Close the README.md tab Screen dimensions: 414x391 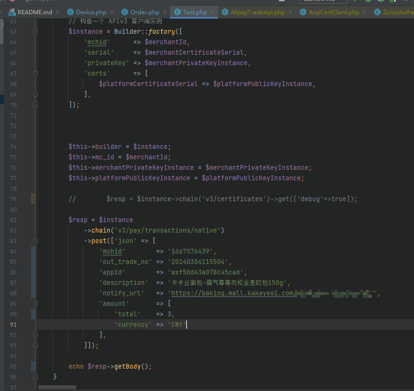(x=58, y=12)
